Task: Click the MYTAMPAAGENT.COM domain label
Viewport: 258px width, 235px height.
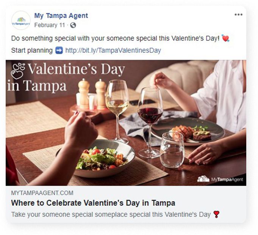Action: point(42,193)
